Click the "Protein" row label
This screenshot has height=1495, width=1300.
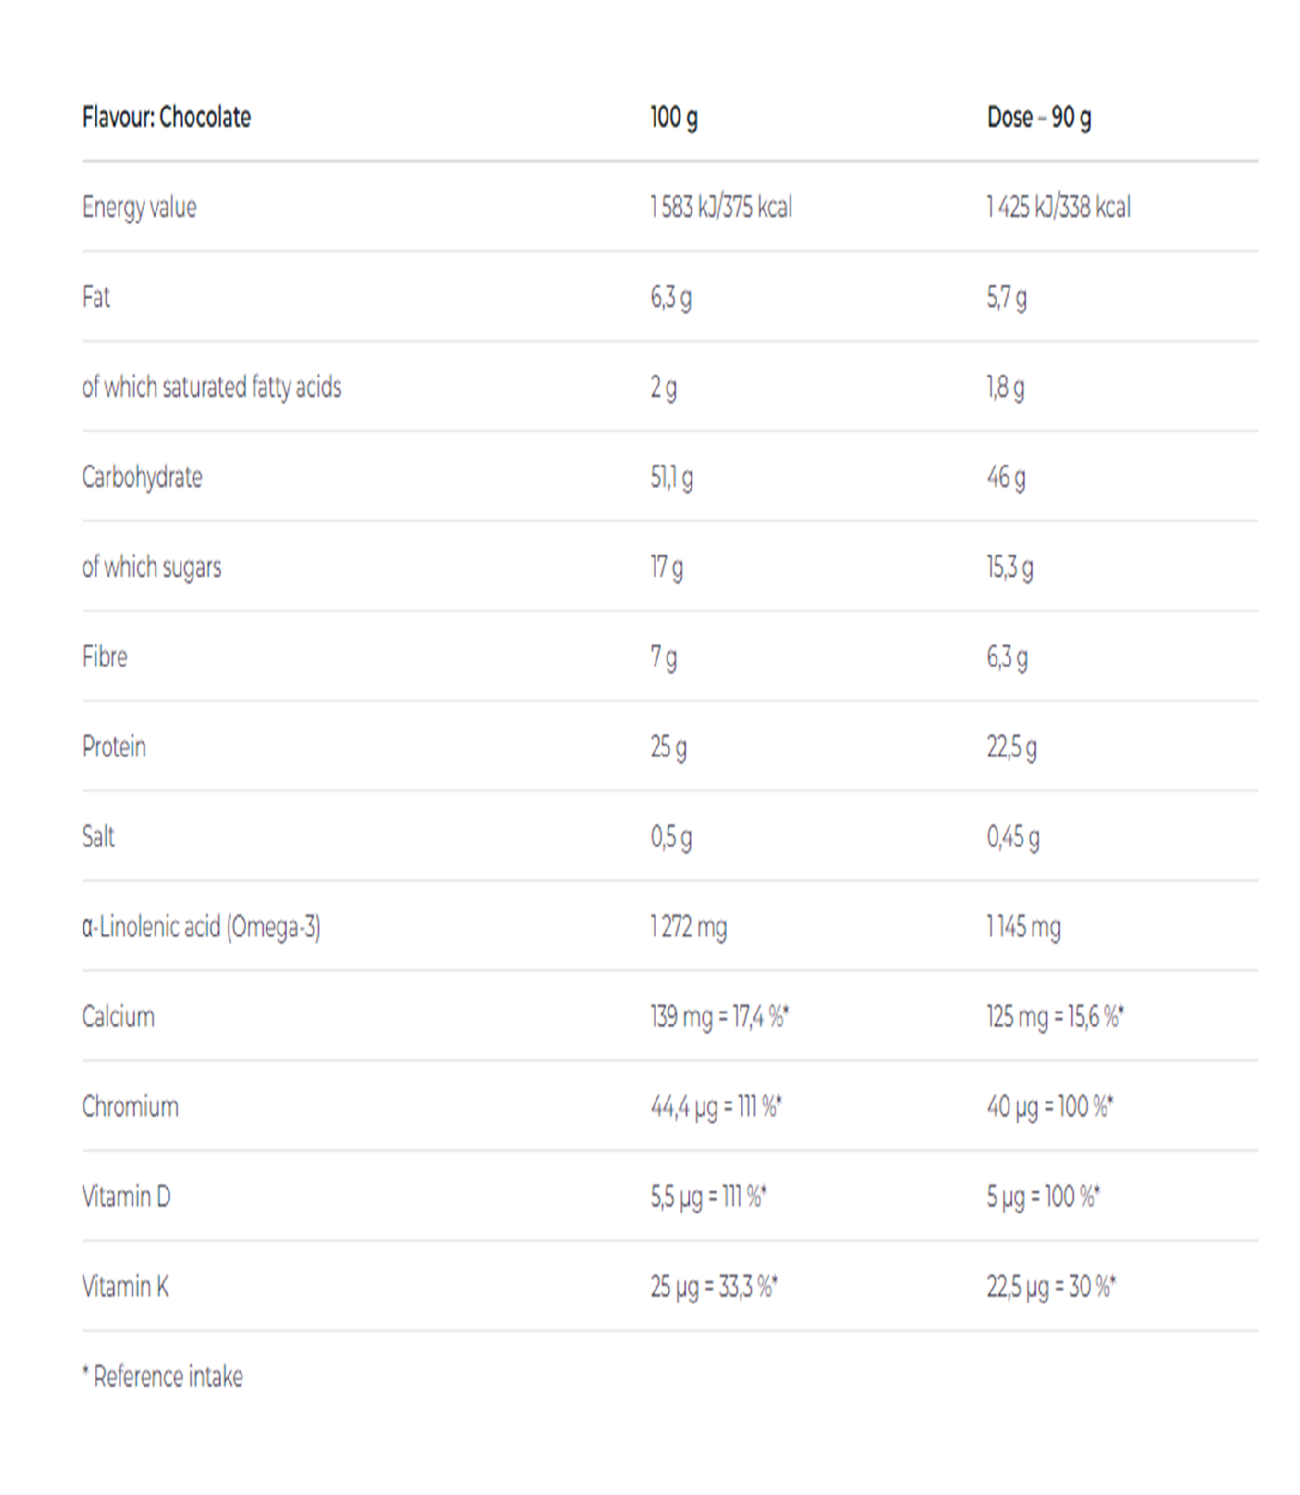point(114,747)
